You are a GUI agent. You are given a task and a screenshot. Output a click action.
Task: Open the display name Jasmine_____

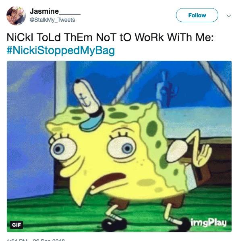click(55, 11)
